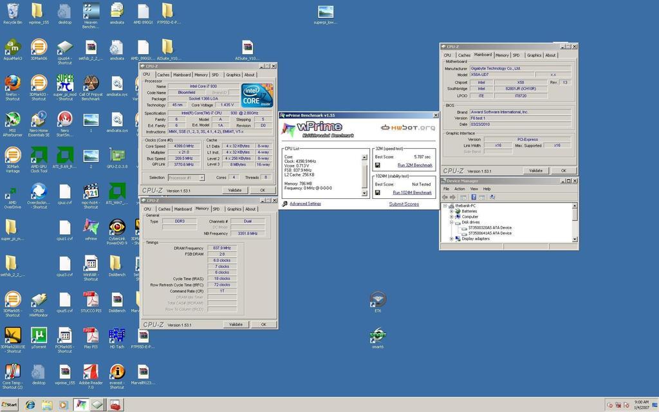Open the CyberLink PowerDVD 9 icon

coord(117,231)
